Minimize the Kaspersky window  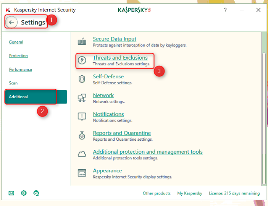pyautogui.click(x=242, y=10)
